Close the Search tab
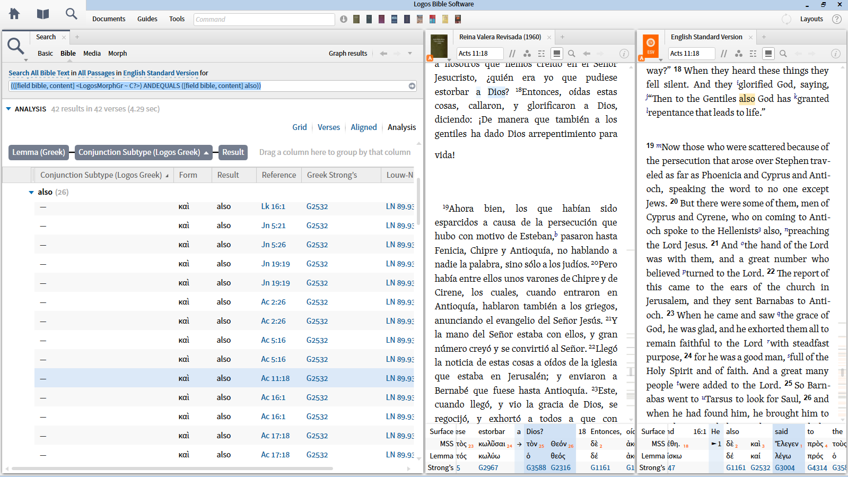This screenshot has width=848, height=477. (64, 37)
